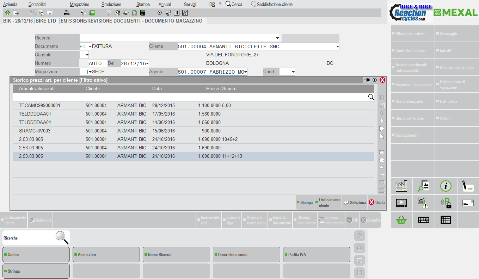Click the chart with warning triangle icon
This screenshot has height=279, width=479.
[423, 203]
